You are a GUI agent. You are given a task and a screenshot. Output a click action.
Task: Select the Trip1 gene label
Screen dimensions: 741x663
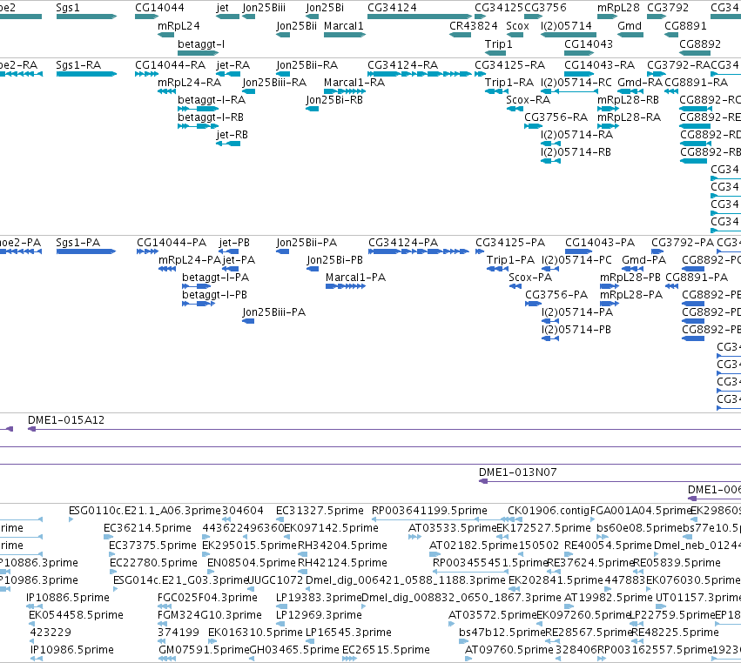coord(499,44)
